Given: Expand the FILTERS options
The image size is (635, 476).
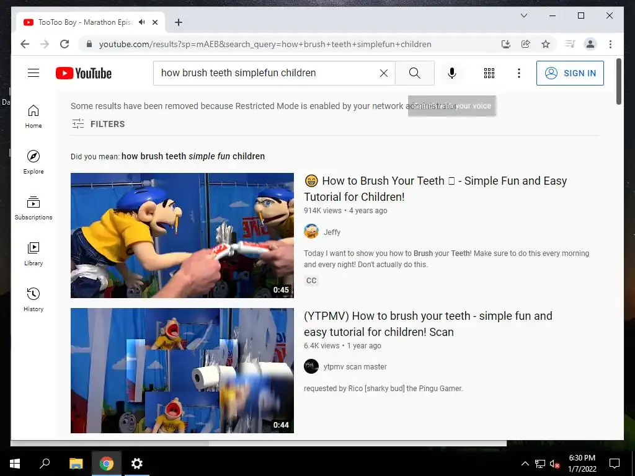Looking at the screenshot, I should click(x=99, y=124).
